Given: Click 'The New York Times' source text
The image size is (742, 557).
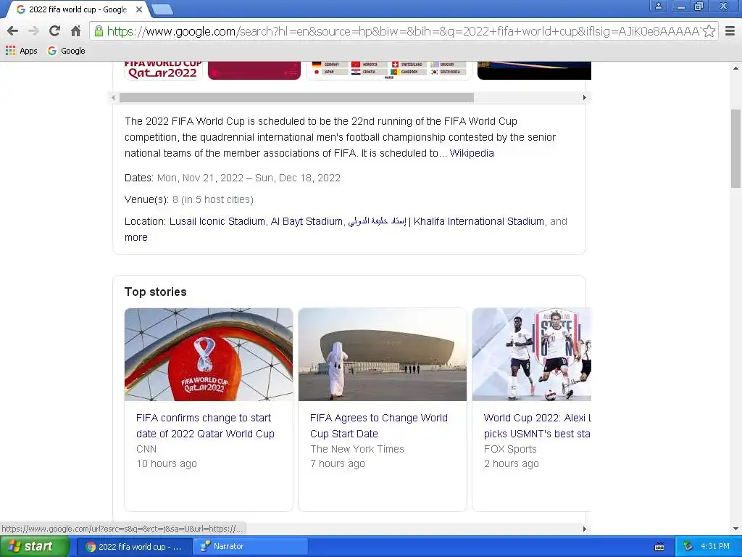Looking at the screenshot, I should coord(357,449).
